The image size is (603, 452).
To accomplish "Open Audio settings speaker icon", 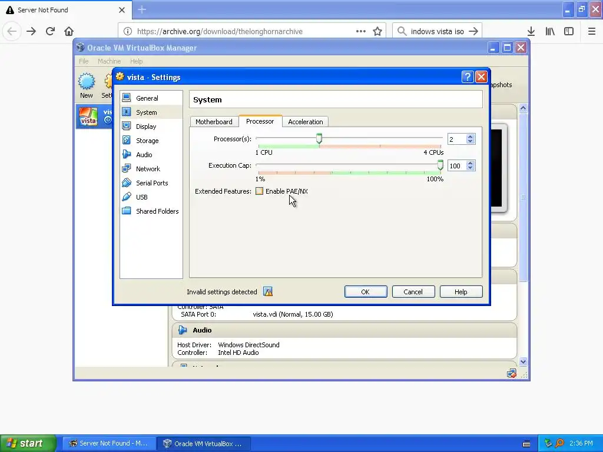I will pyautogui.click(x=127, y=155).
